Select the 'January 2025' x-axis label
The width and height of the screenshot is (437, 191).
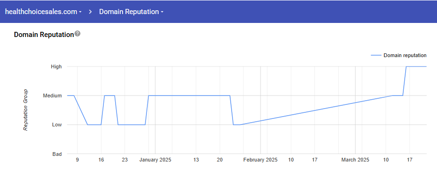[155, 160]
